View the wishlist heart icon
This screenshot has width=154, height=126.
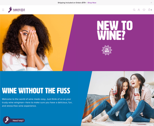pos(144,10)
